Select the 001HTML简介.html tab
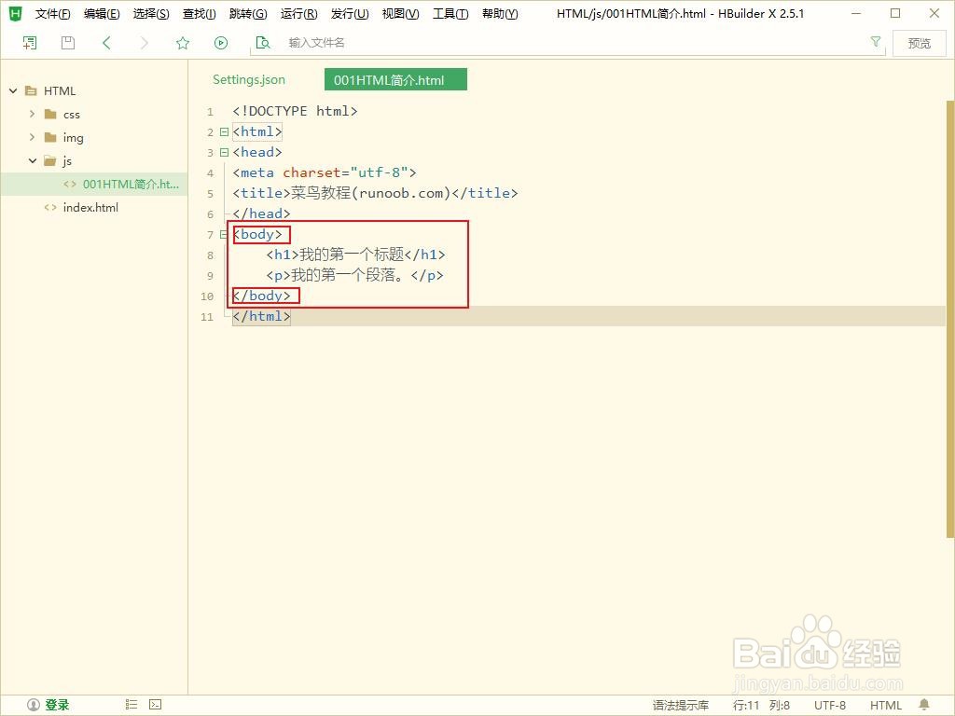 pos(395,80)
